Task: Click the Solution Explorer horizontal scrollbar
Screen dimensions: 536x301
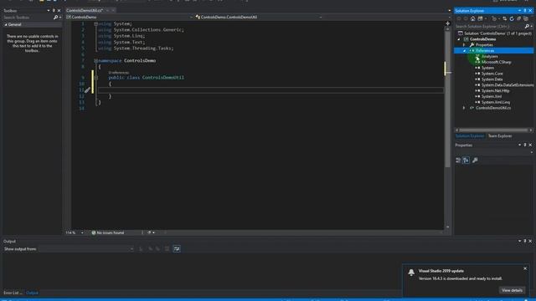Action: pyautogui.click(x=493, y=130)
